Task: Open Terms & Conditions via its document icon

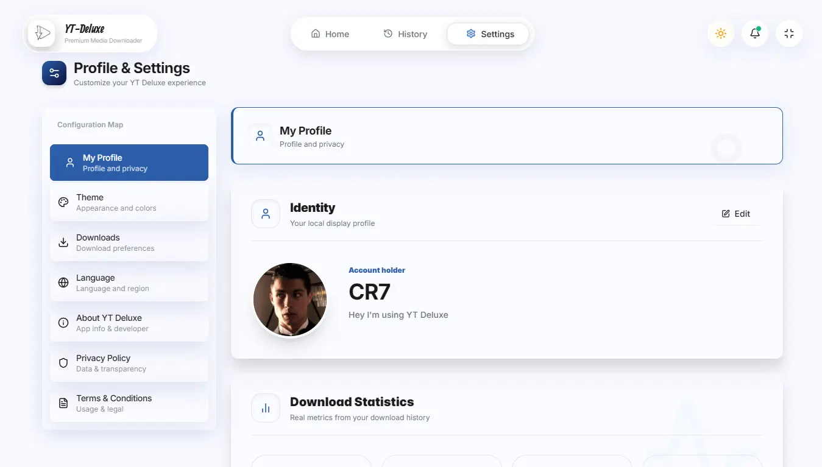Action: 63,404
